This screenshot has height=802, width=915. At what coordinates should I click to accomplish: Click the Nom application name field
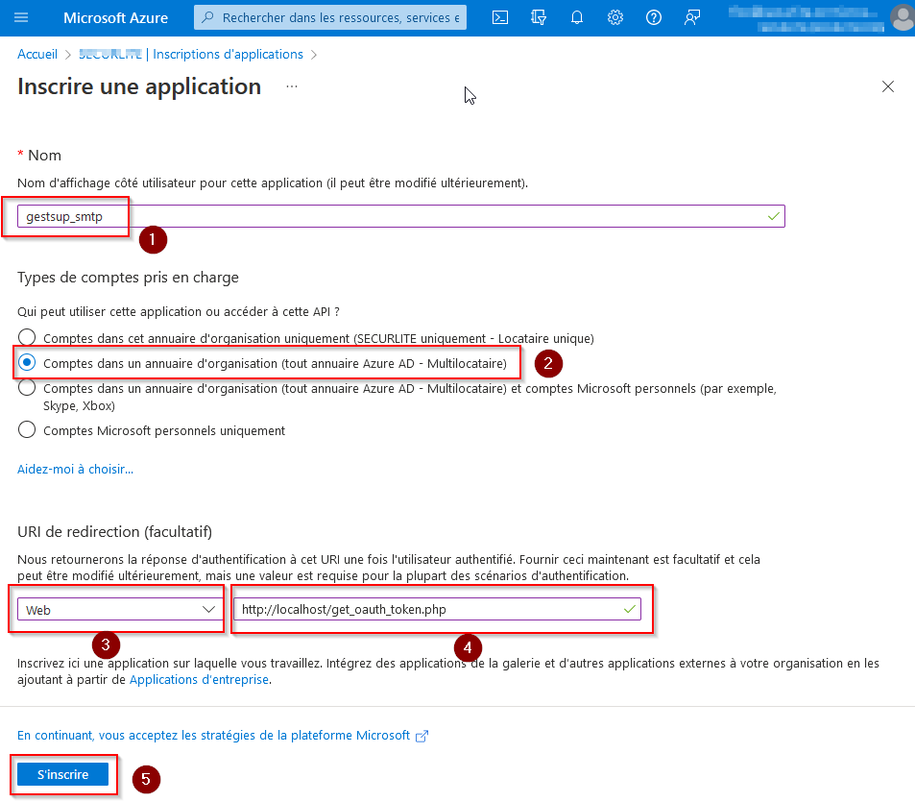[401, 216]
